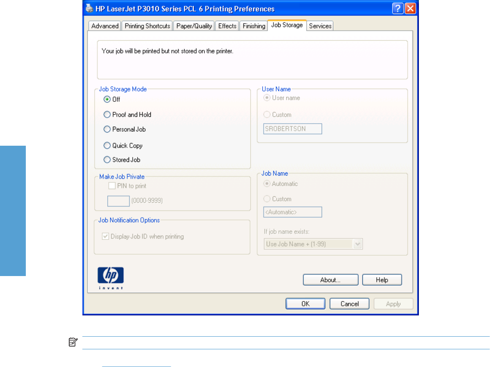Viewport: 490px width, 367px height.
Task: Open the If job name exists dropdown
Action: point(313,244)
